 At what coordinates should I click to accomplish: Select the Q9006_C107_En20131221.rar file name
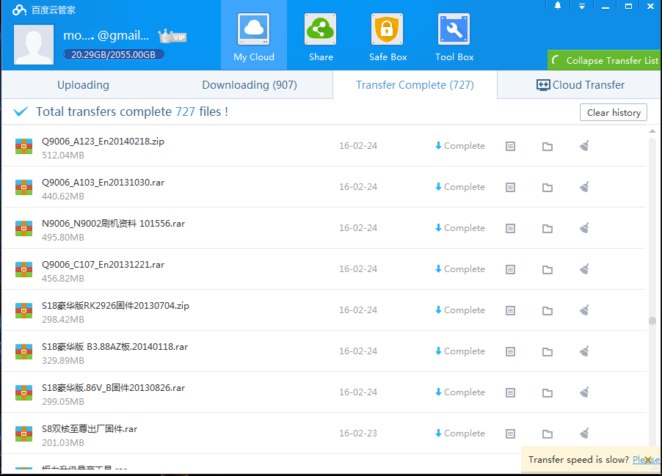tap(103, 265)
